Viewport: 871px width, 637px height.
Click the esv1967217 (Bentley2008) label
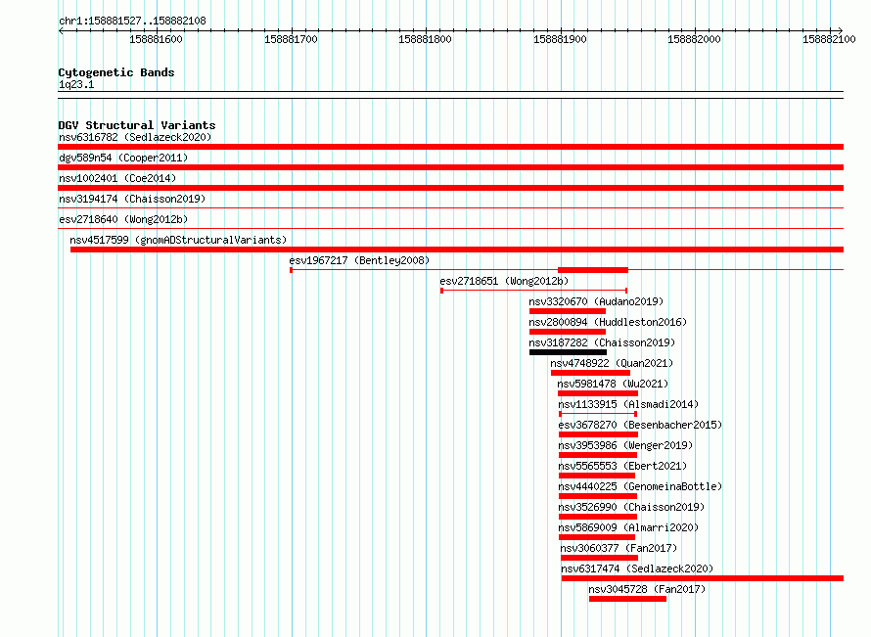click(359, 260)
